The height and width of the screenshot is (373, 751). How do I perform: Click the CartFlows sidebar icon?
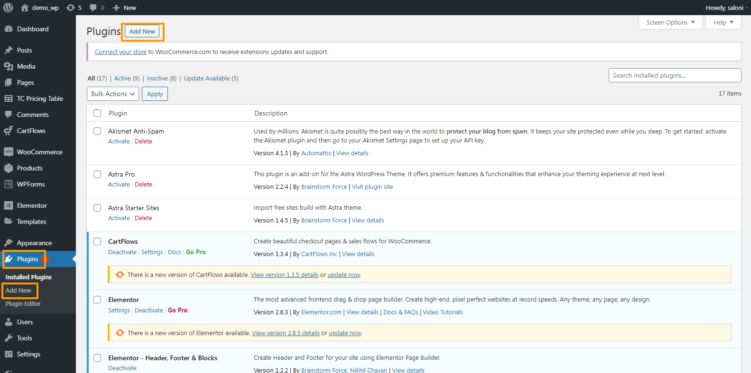click(9, 131)
